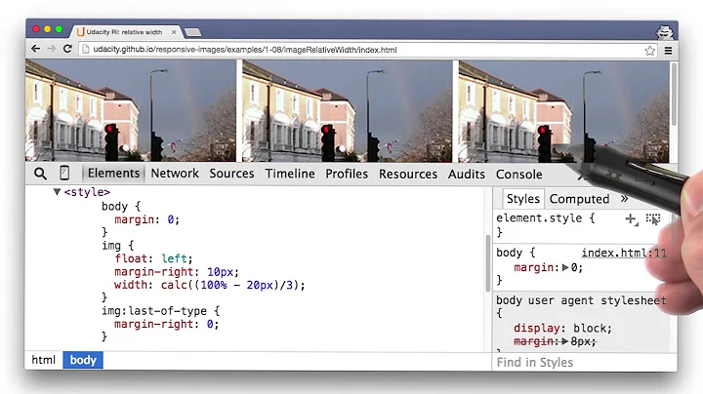Open the Console panel

[518, 175]
